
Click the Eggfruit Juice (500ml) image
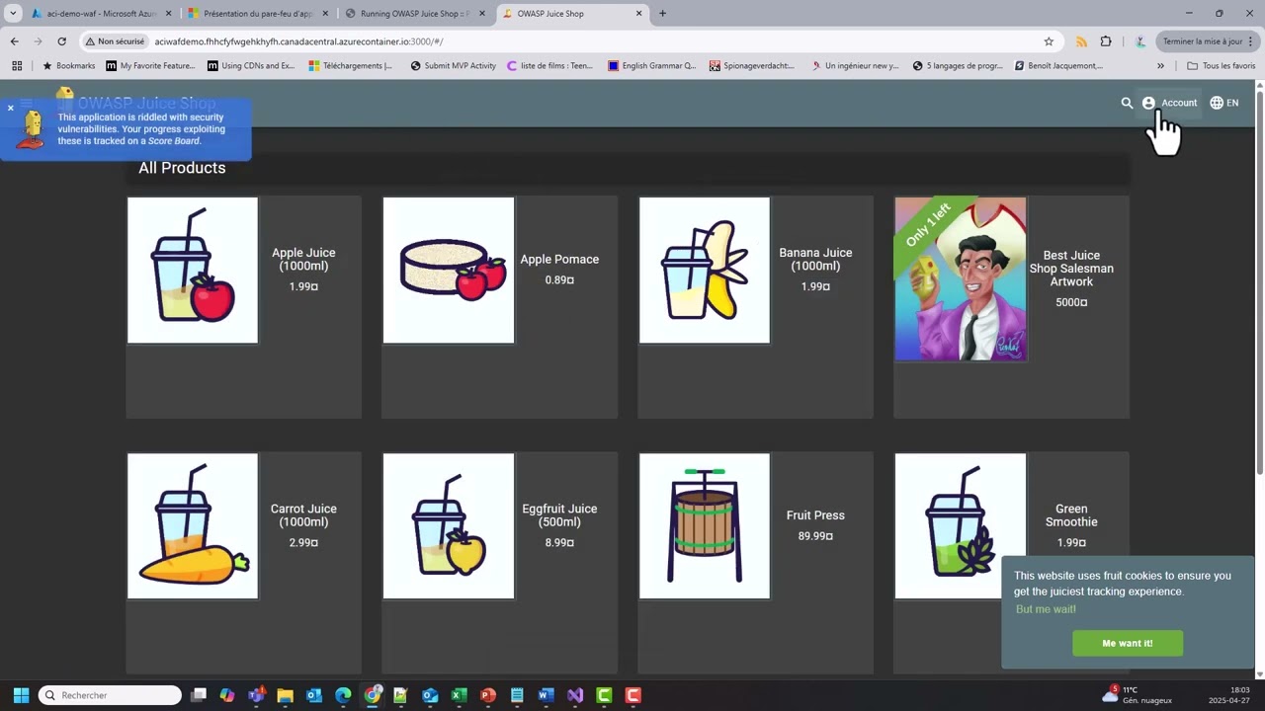tap(449, 526)
